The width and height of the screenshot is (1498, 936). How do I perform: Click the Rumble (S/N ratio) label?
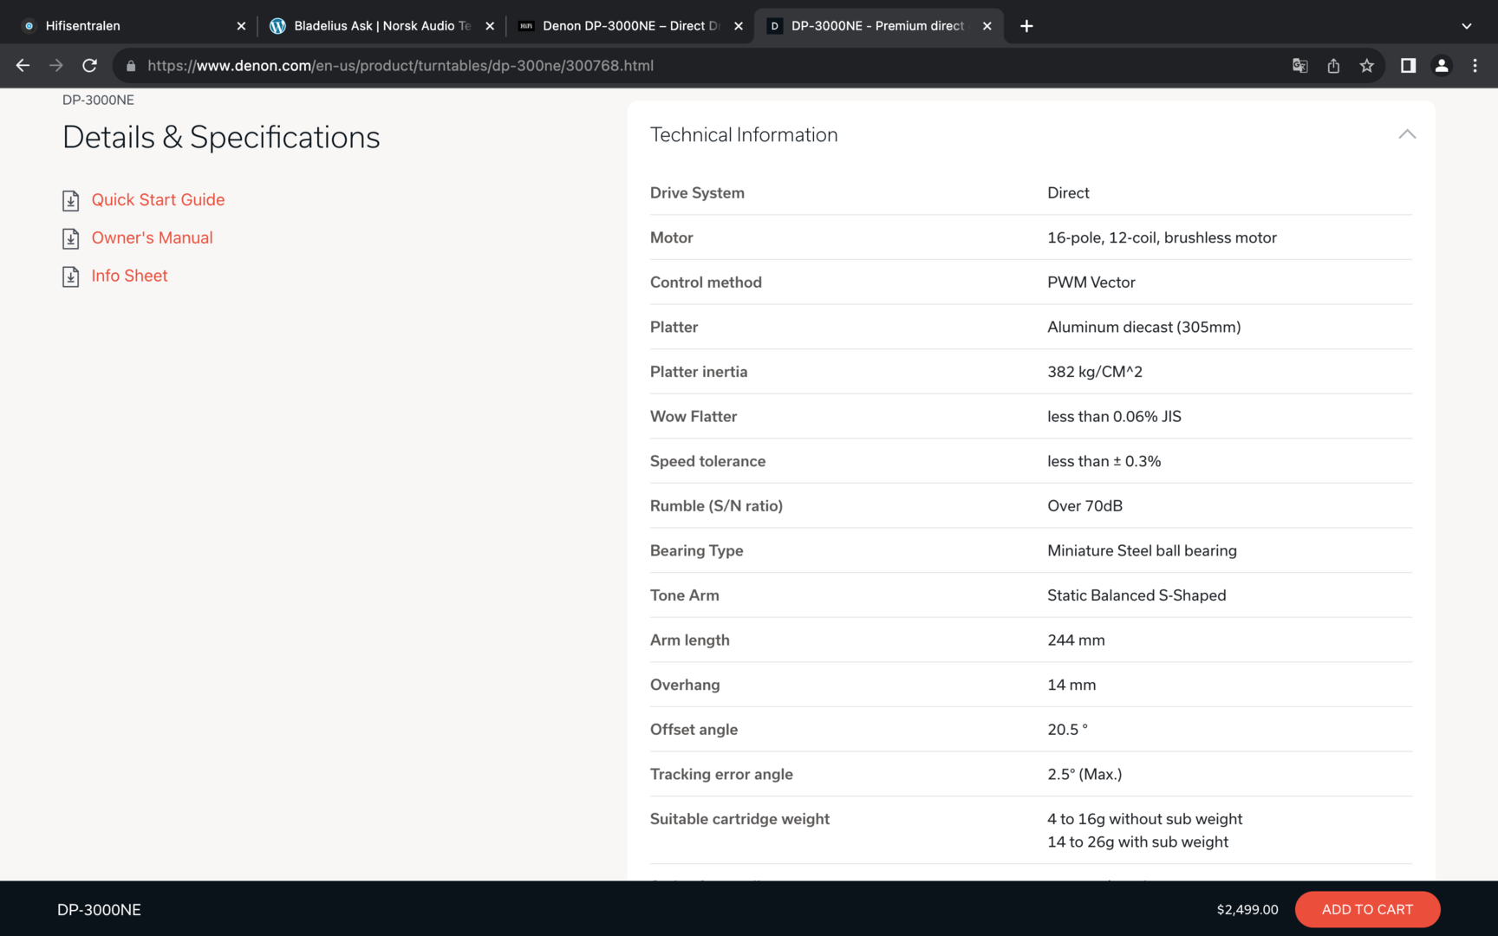pos(716,506)
